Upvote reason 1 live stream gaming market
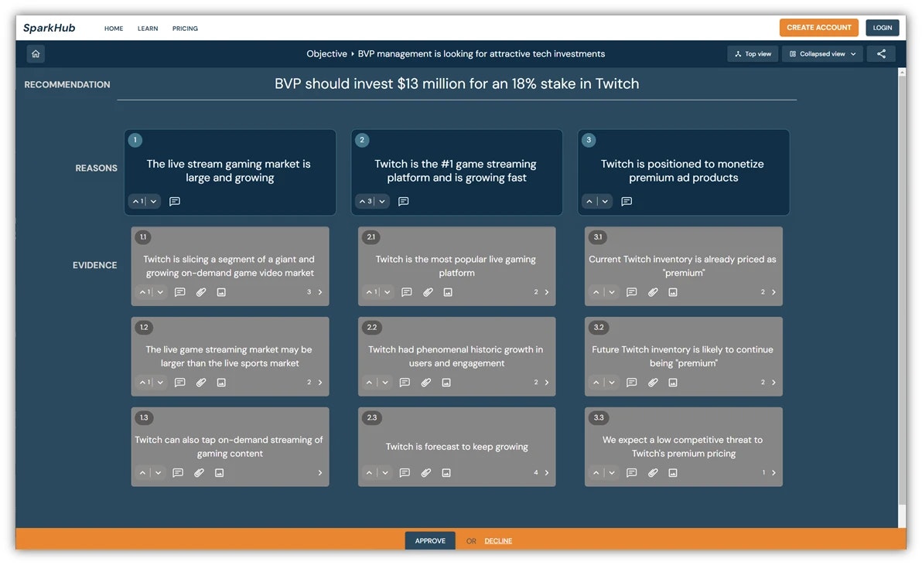This screenshot has width=922, height=565. click(136, 202)
